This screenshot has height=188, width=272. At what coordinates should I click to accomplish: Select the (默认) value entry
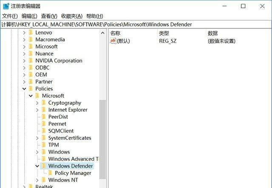coord(123,41)
